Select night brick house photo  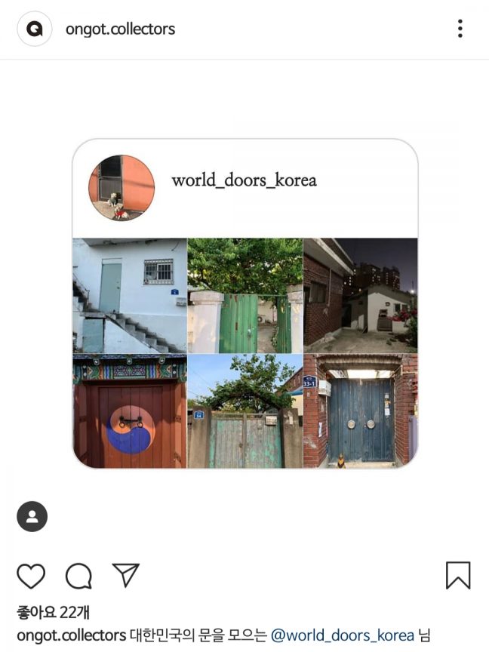point(361,296)
